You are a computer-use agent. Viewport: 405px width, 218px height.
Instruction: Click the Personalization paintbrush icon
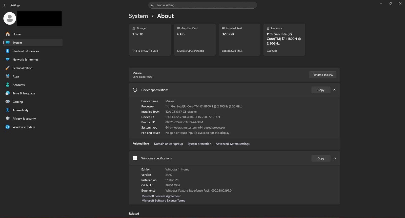point(8,68)
